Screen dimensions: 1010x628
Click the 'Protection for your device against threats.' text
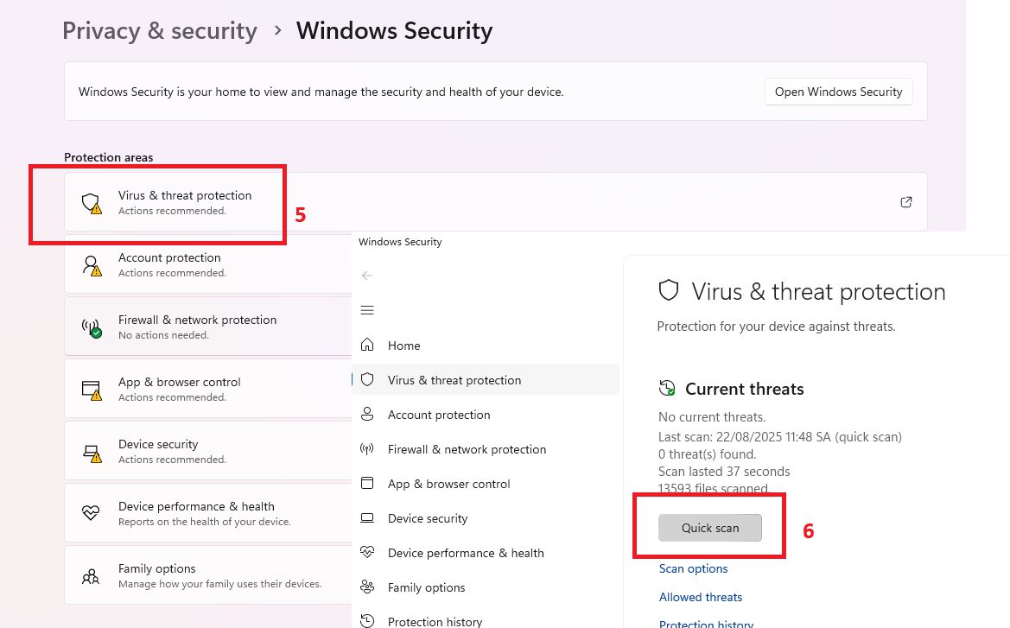(776, 326)
